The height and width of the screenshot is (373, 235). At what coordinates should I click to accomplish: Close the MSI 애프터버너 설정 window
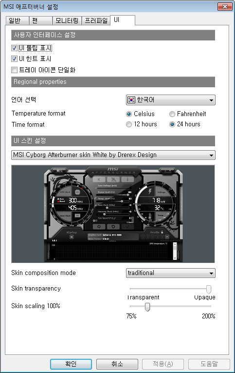[225, 6]
